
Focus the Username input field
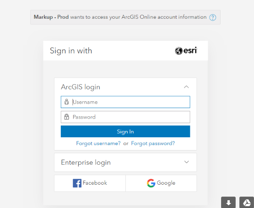click(125, 102)
